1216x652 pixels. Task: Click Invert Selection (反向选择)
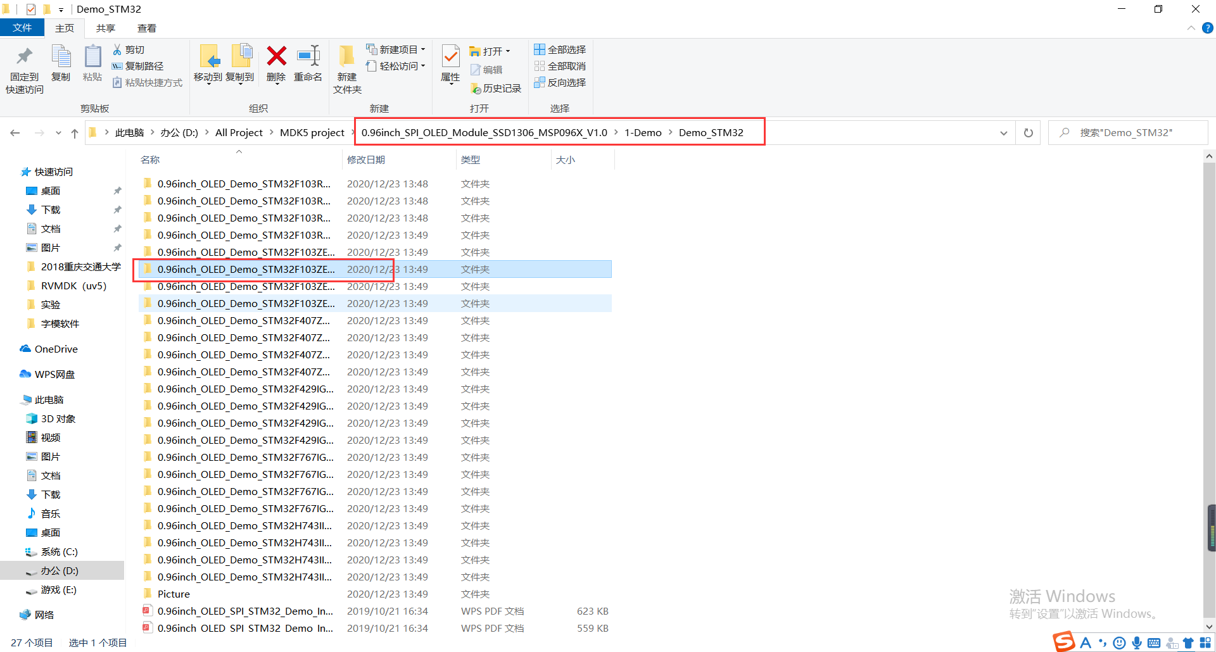point(560,82)
